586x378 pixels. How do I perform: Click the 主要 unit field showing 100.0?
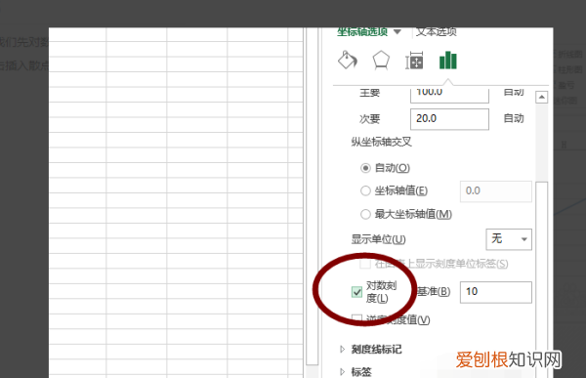click(449, 95)
